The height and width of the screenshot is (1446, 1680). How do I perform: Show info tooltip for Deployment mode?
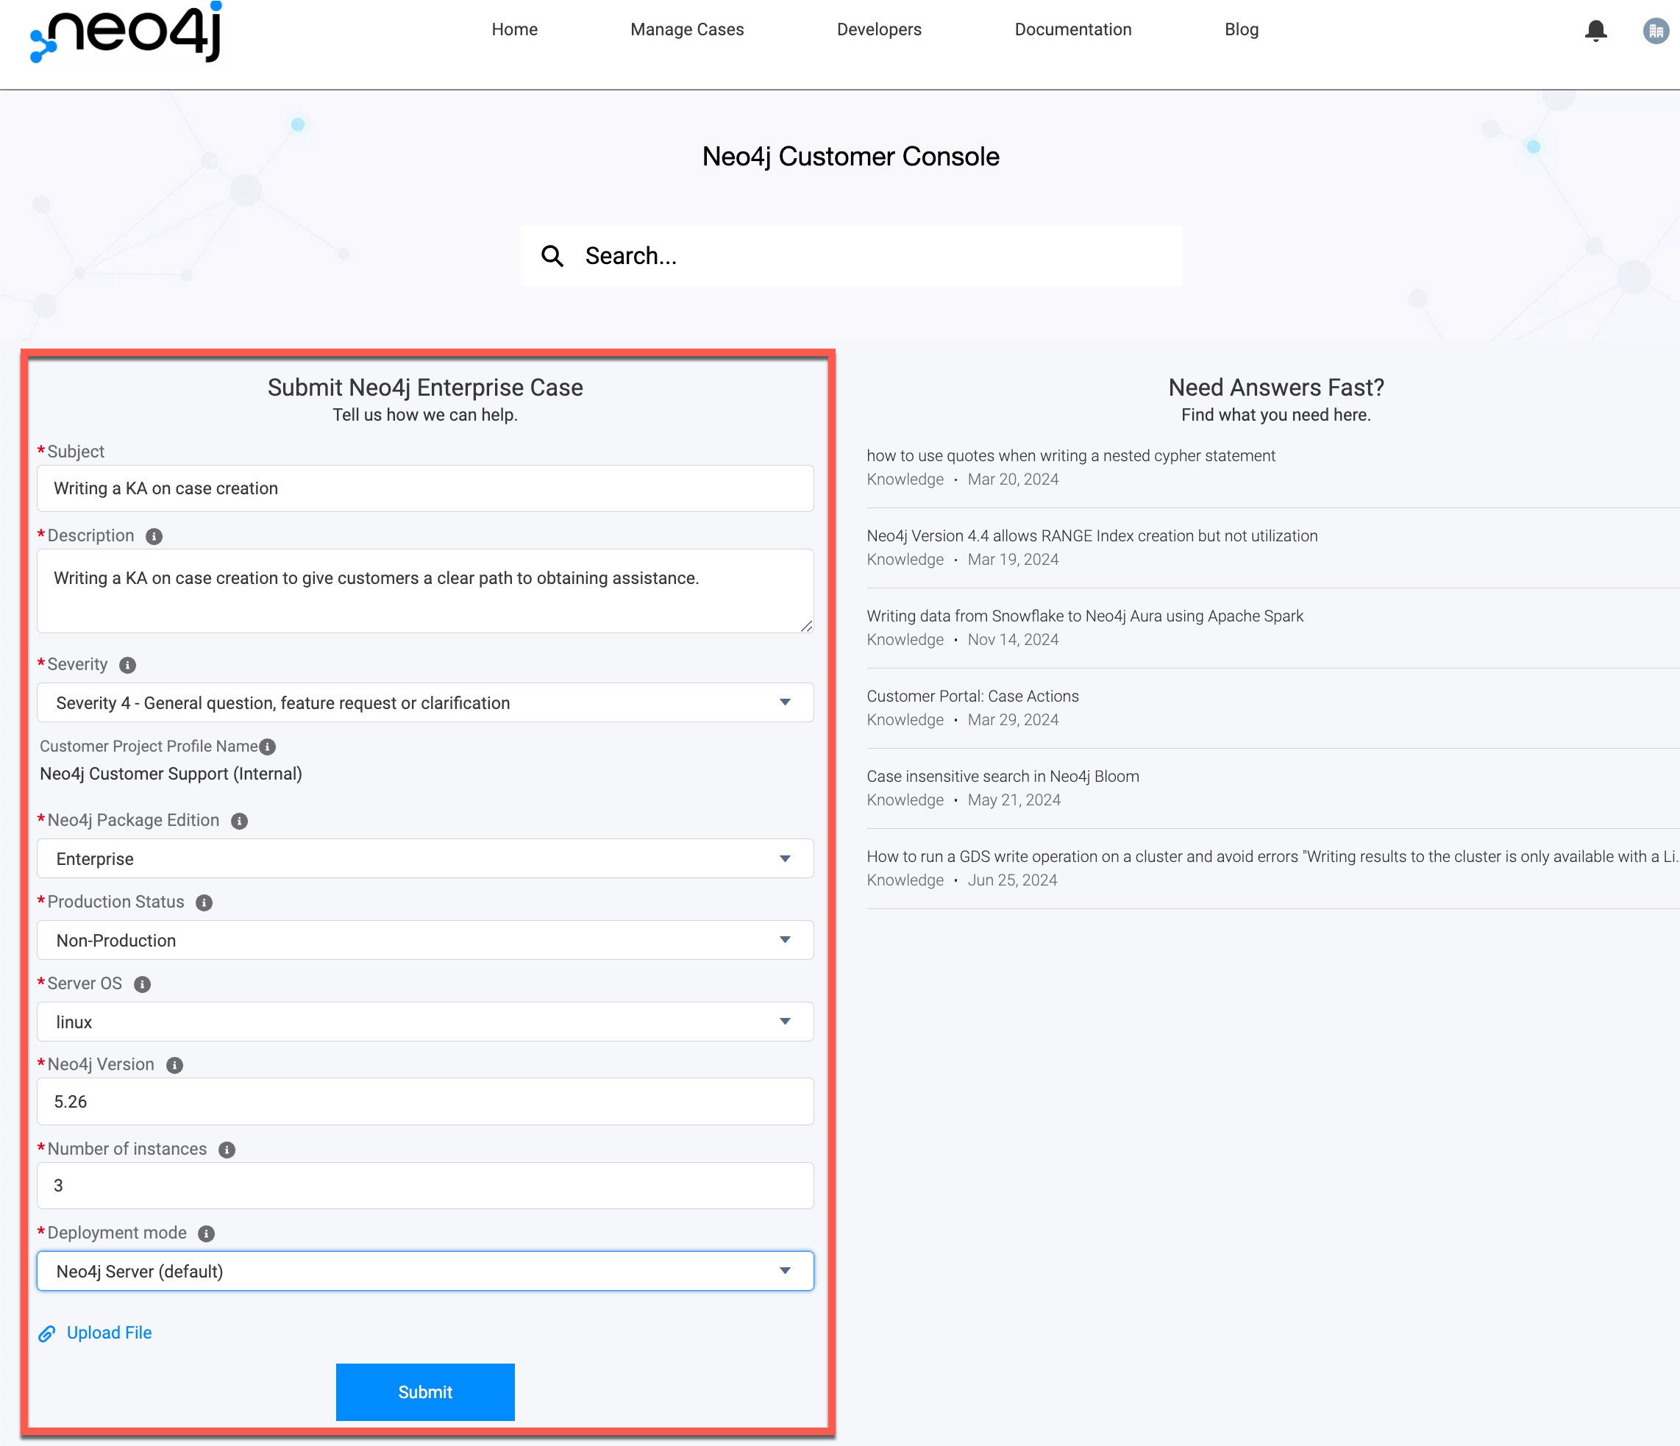click(x=207, y=1233)
